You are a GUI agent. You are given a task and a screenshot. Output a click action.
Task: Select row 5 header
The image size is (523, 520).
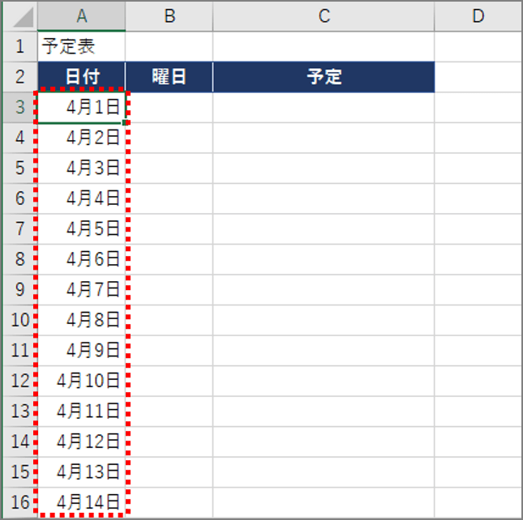tap(20, 168)
